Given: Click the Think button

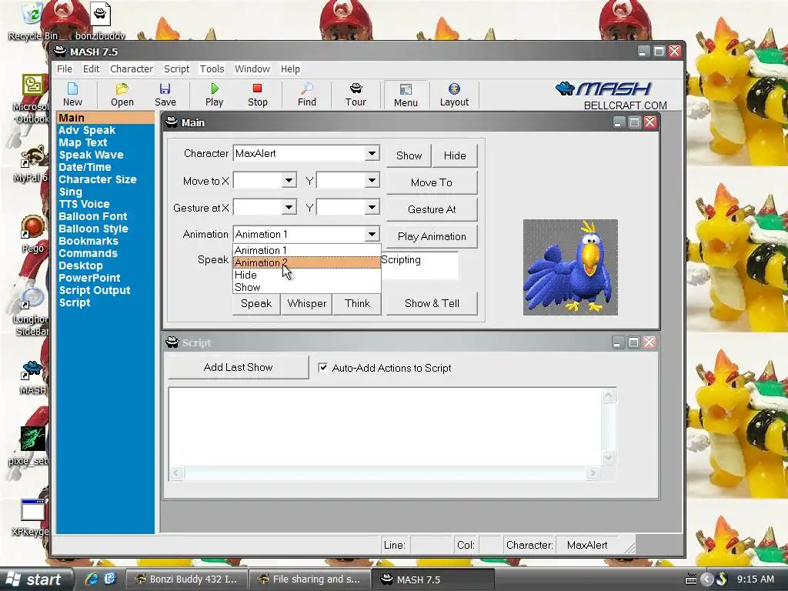Looking at the screenshot, I should click(357, 303).
